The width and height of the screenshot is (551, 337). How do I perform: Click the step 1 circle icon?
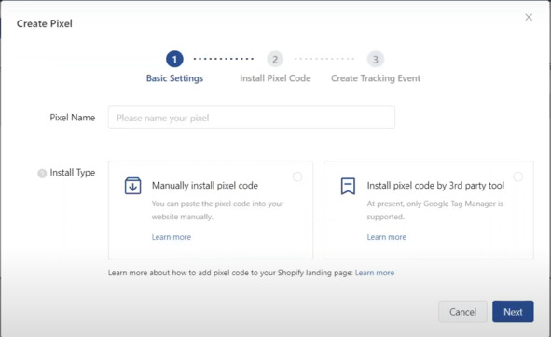click(x=174, y=59)
